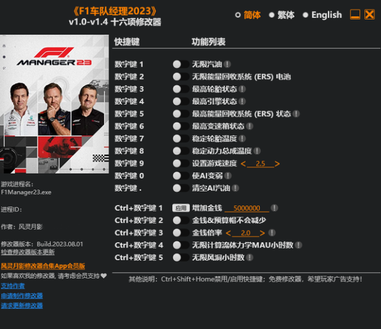Toggle 无限汽油 switch
The width and height of the screenshot is (381, 329).
coord(181,64)
